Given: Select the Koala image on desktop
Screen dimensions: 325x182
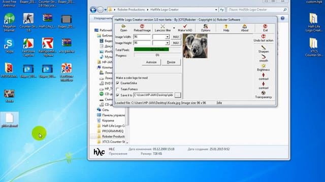Looking at the screenshot, I should point(9,96).
